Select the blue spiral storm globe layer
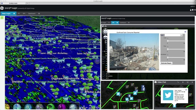 [28, 107]
